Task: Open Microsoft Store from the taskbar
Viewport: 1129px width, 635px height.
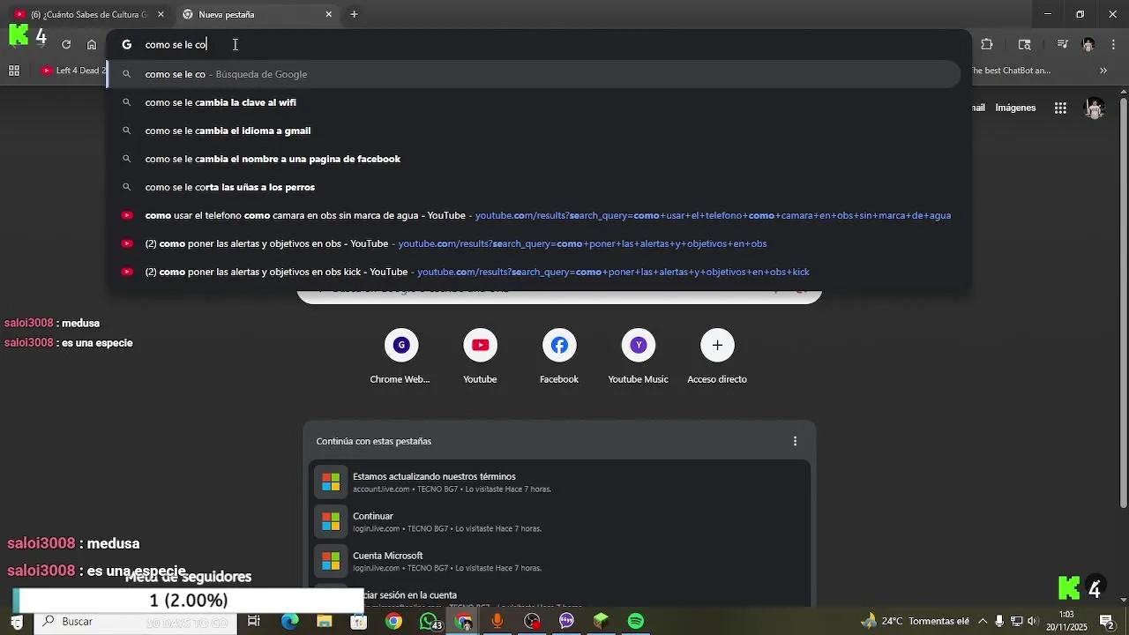Action: tap(359, 622)
